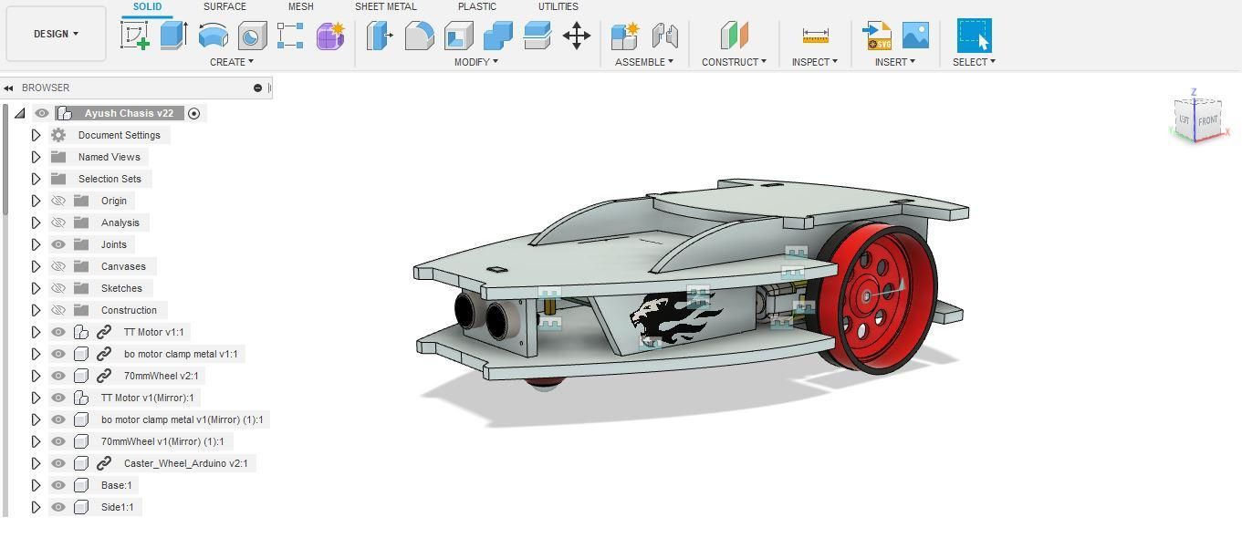Choose the Fillet tool in Modify
Image resolution: width=1242 pixels, height=538 pixels.
click(x=419, y=36)
